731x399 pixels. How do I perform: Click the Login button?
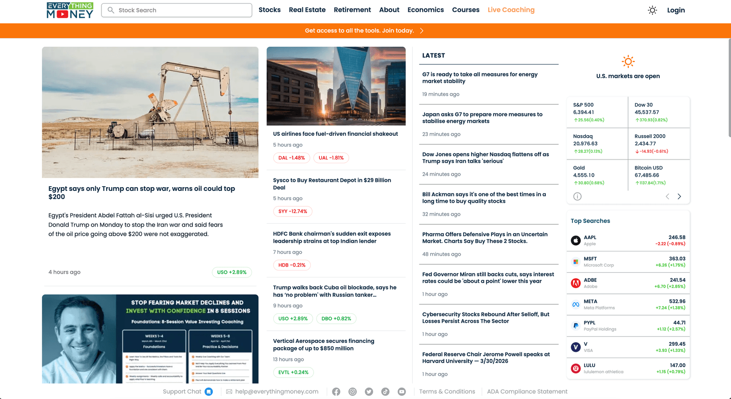coord(676,10)
